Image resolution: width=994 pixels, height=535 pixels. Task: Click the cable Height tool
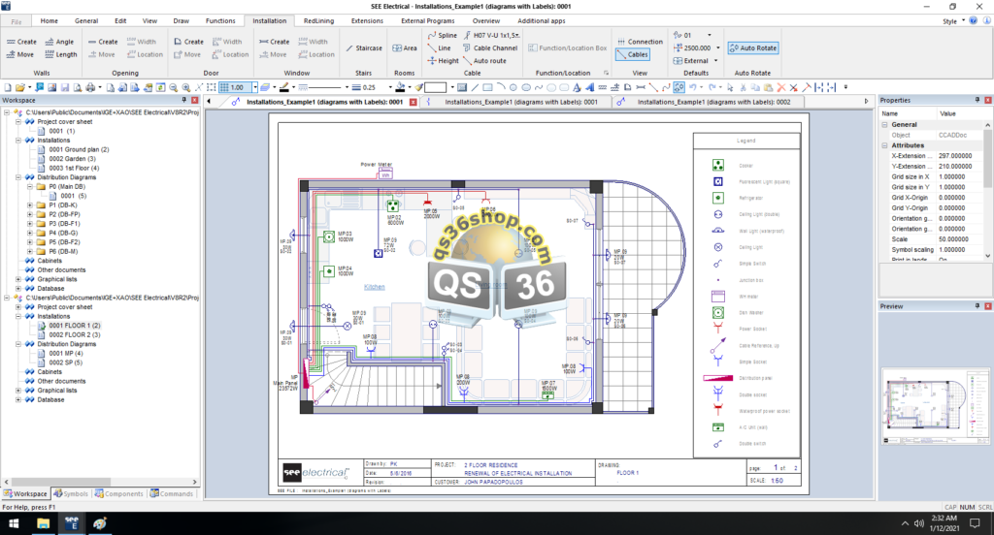443,61
